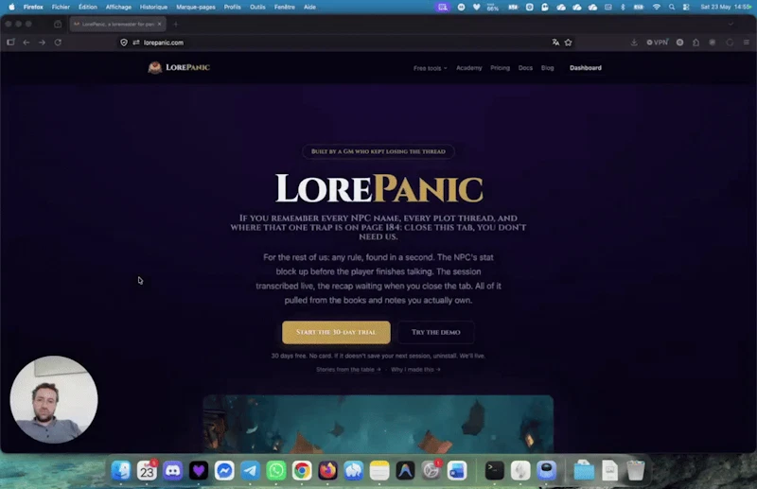Open the Docs nav link
The height and width of the screenshot is (489, 757).
525,68
